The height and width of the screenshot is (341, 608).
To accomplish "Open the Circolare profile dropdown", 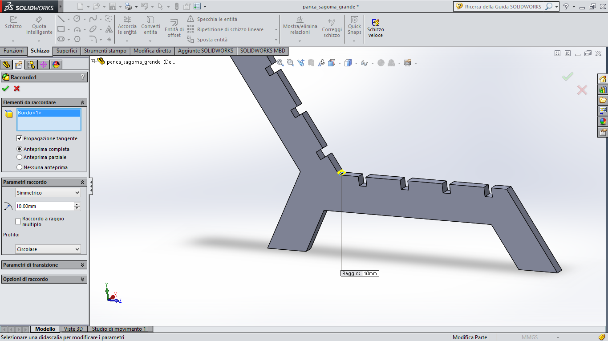I will 48,249.
